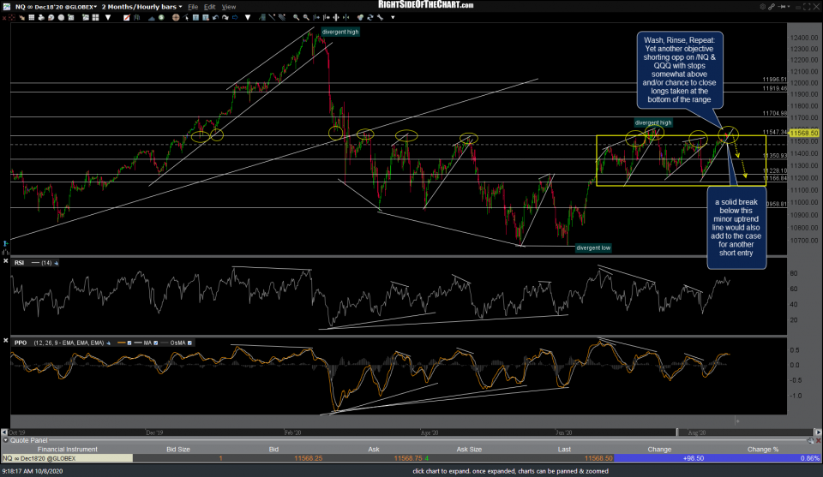This screenshot has width=823, height=477.
Task: Toggle the PPO MA line checkbox
Action: [155, 343]
